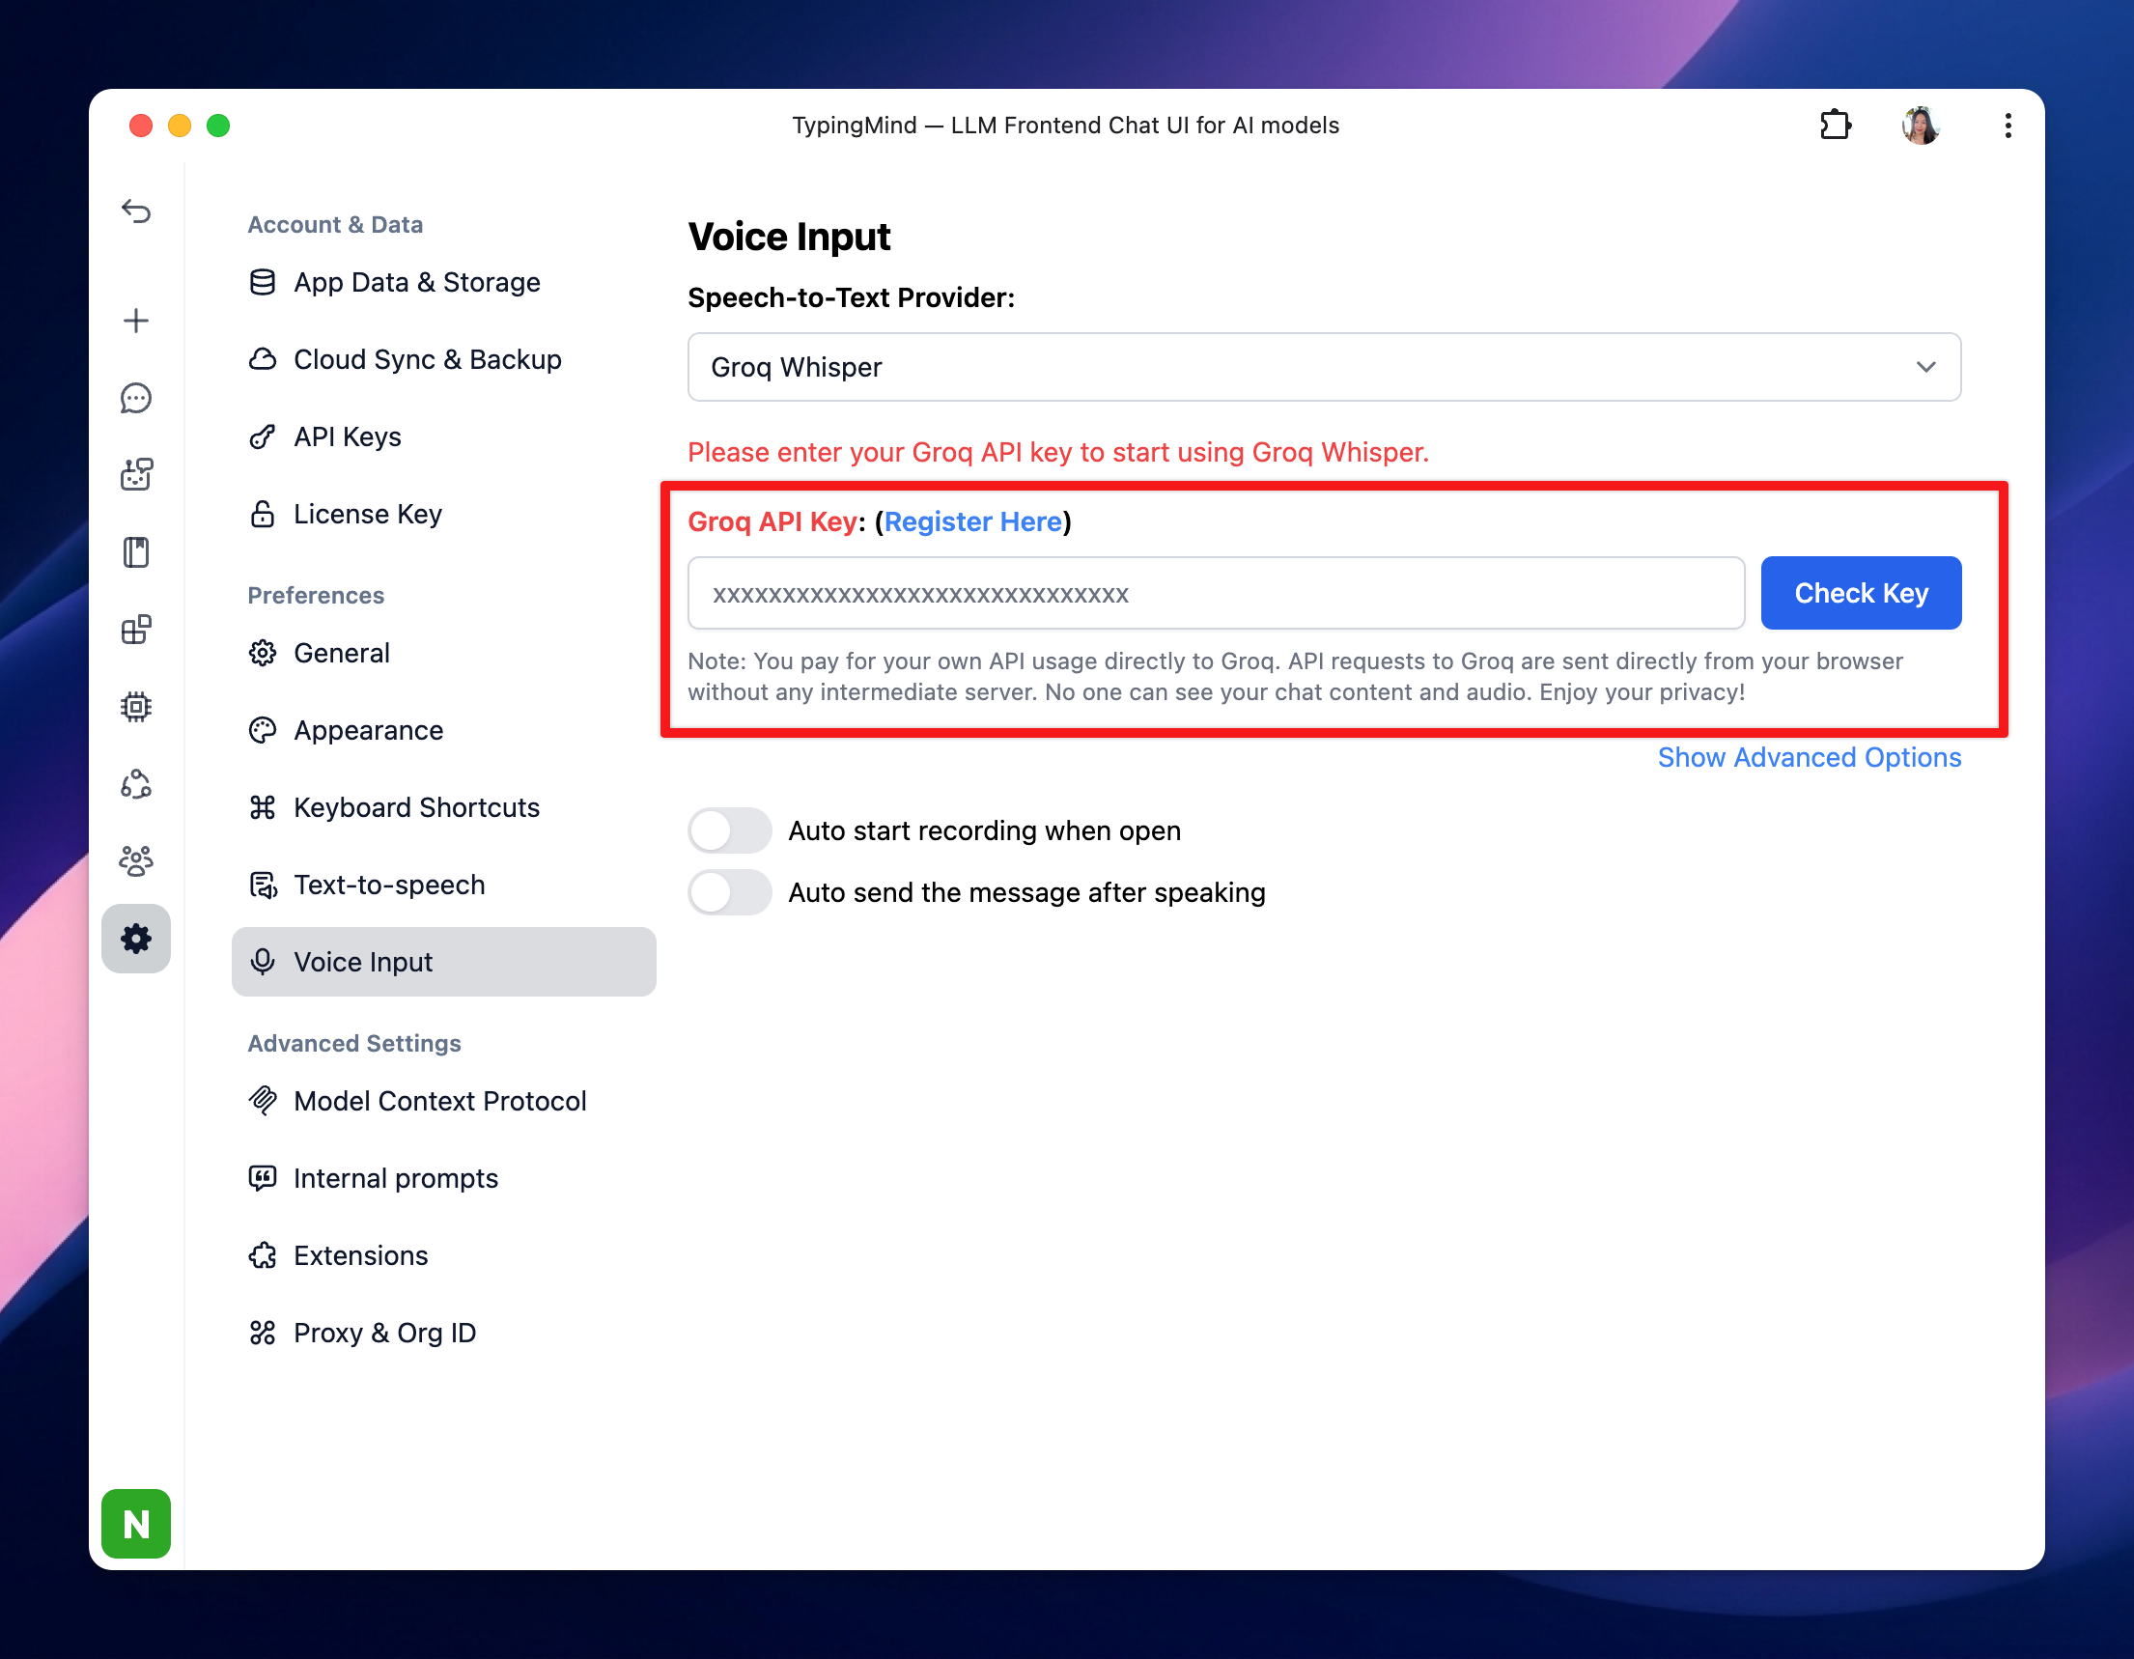
Task: Open the API Keys section
Action: coord(443,436)
